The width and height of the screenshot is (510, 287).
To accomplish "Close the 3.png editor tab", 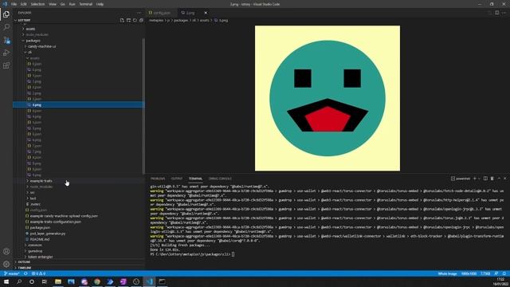I will pos(206,13).
